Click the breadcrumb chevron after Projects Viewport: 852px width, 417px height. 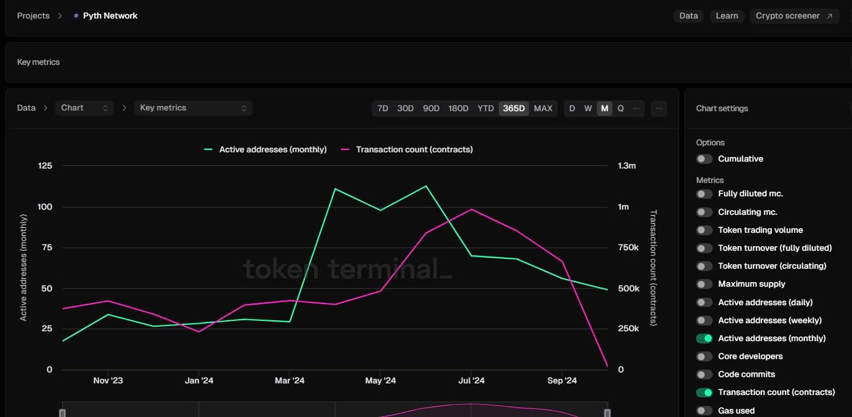60,16
